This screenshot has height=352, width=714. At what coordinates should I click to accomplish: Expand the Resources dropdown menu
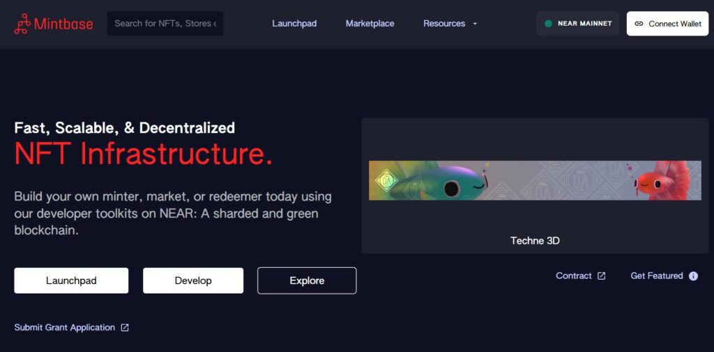pos(450,24)
